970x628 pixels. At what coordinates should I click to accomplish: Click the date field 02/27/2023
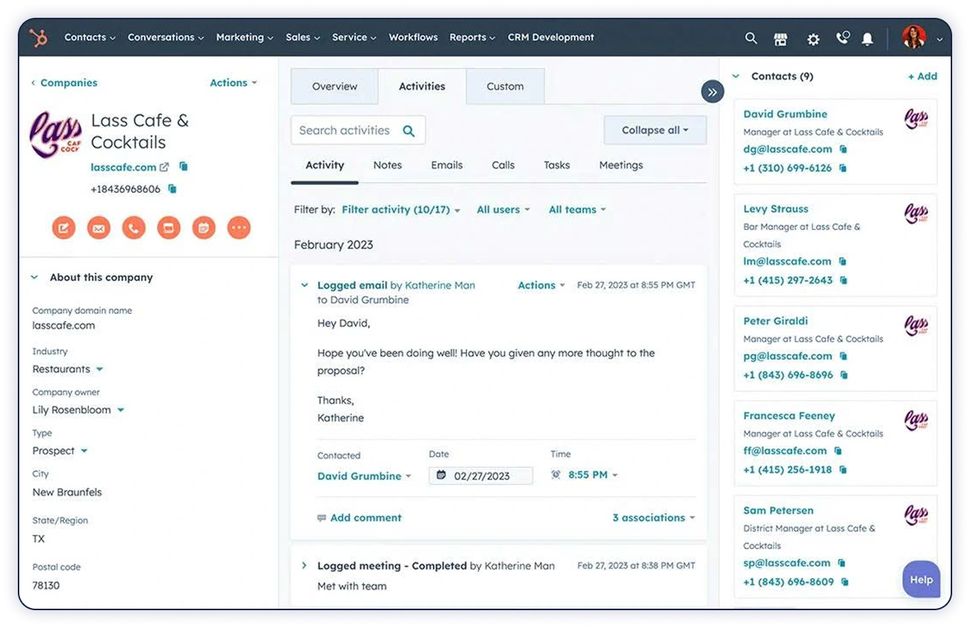tap(481, 476)
